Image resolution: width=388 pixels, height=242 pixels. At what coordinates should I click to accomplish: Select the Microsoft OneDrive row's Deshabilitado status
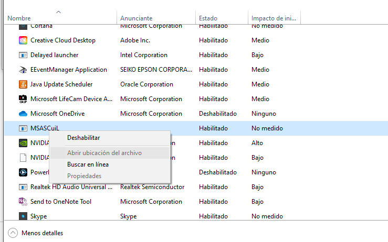coord(217,114)
